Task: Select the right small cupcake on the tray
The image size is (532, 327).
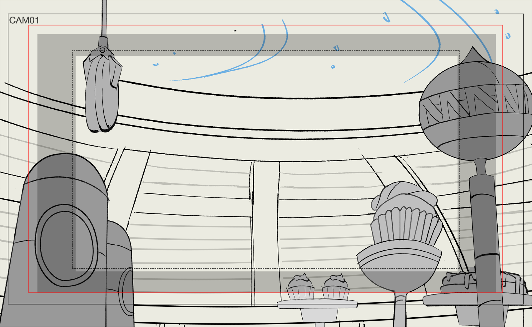Action: pos(336,288)
